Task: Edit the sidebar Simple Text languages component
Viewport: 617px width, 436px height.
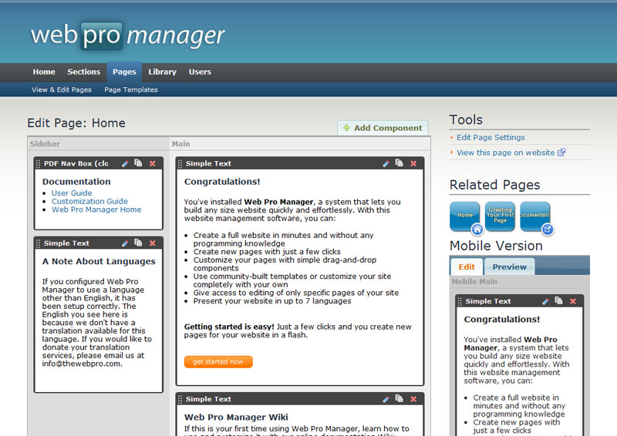Action: tap(125, 243)
